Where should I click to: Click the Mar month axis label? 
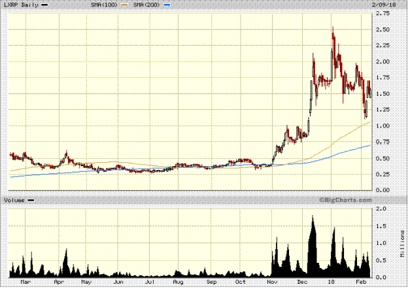[25, 282]
